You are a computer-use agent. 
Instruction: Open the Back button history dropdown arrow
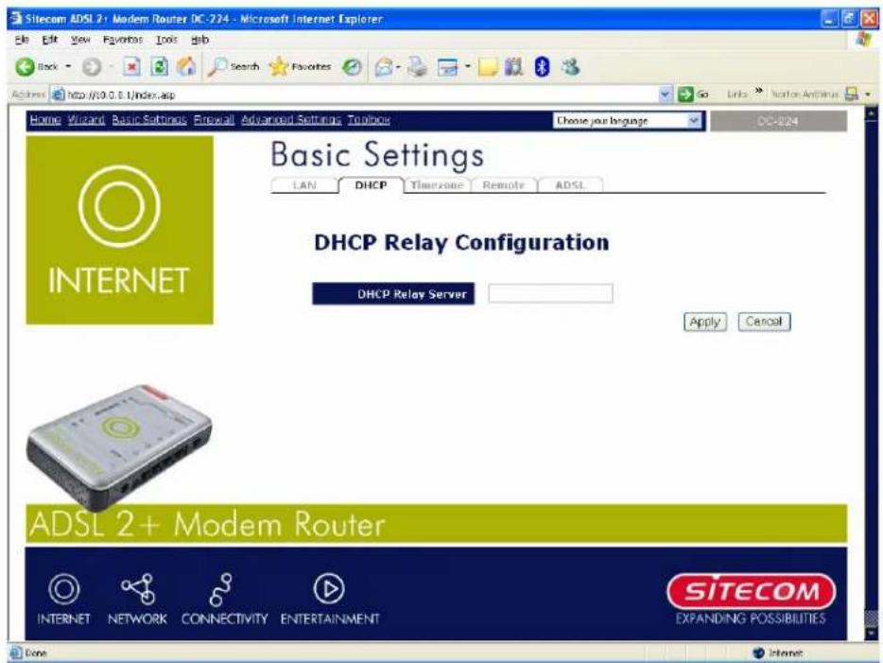69,67
